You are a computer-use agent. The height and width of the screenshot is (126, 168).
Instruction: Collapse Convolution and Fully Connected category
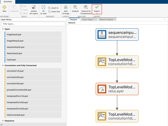pyautogui.click(x=3, y=66)
